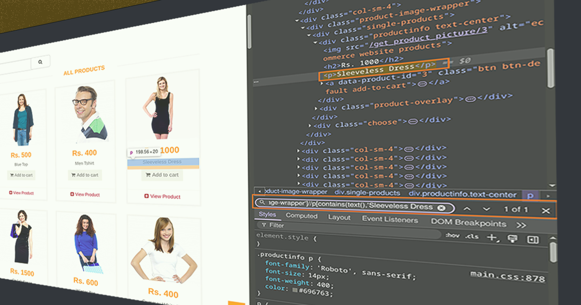Viewport: 581px width, 305px height.
Task: Click the XPath search input field
Action: [349, 206]
